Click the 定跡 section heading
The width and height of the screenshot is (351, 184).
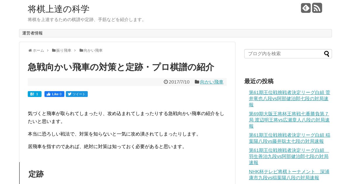36,174
